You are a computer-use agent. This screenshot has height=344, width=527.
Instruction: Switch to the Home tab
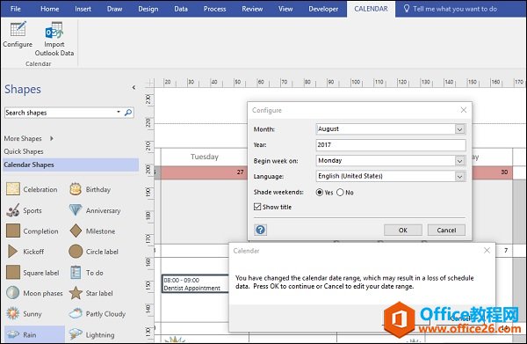50,9
